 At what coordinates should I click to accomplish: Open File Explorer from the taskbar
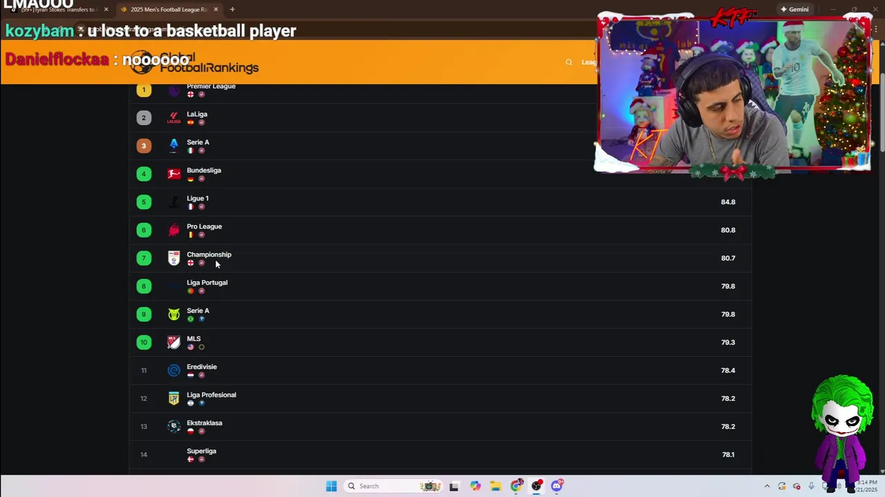pyautogui.click(x=496, y=486)
